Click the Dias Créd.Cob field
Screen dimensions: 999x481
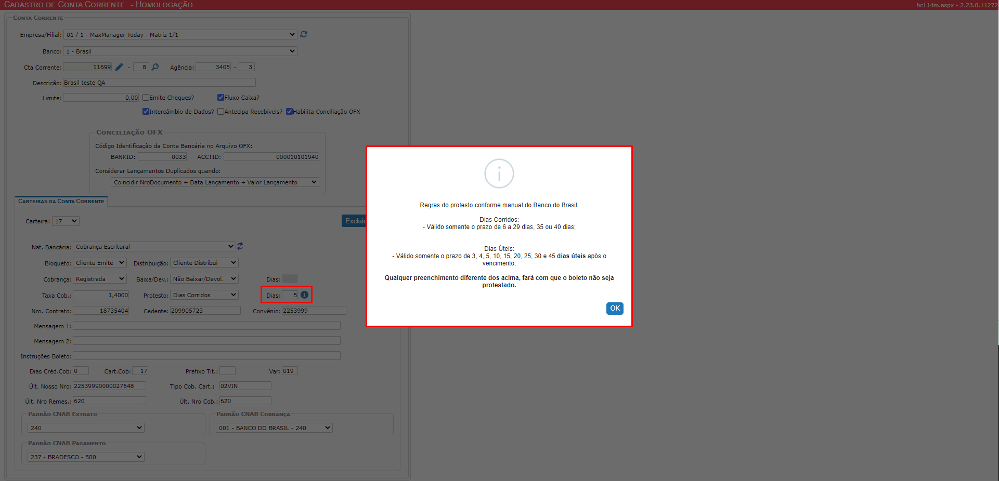point(81,371)
